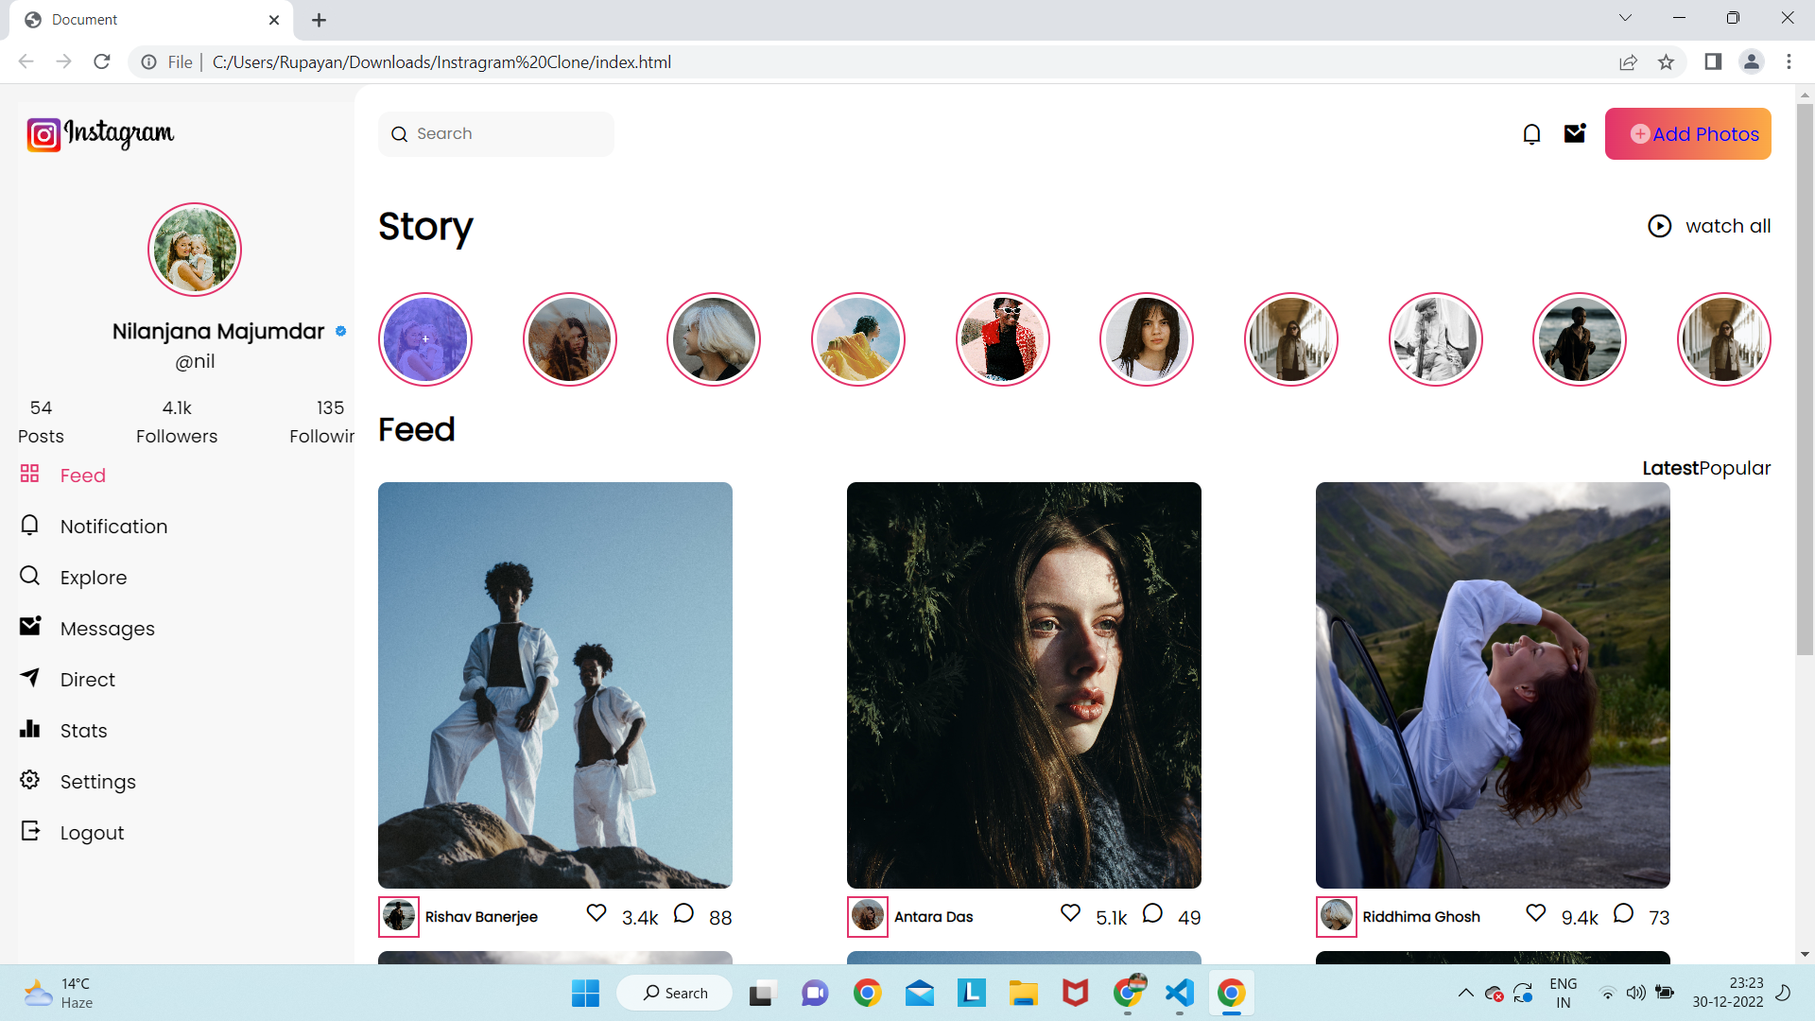This screenshot has height=1021, width=1815.
Task: Click watch all to play stories
Action: (1728, 226)
